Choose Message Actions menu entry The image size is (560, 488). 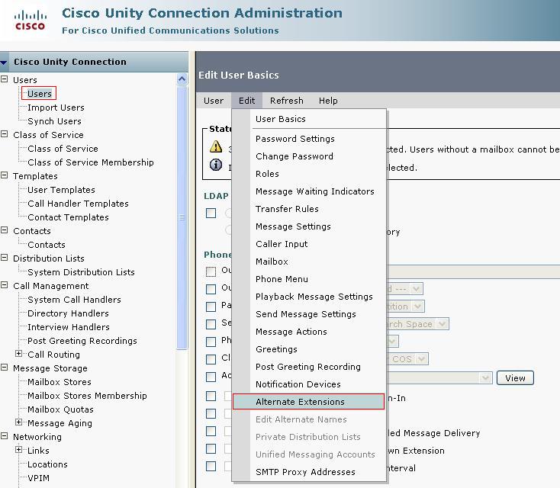click(x=291, y=331)
